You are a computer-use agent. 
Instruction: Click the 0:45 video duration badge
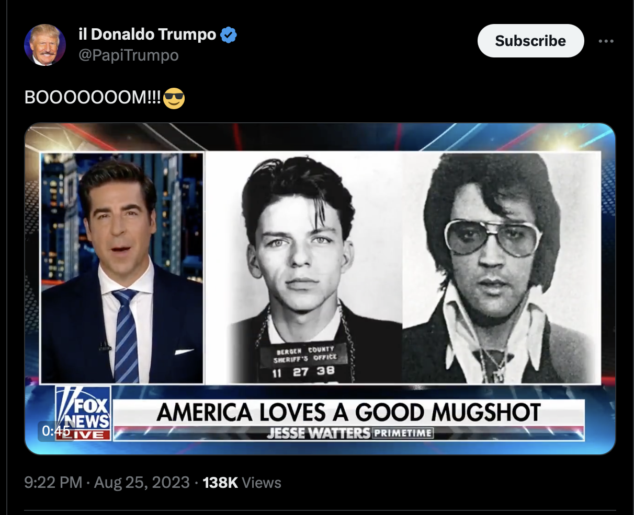(56, 430)
